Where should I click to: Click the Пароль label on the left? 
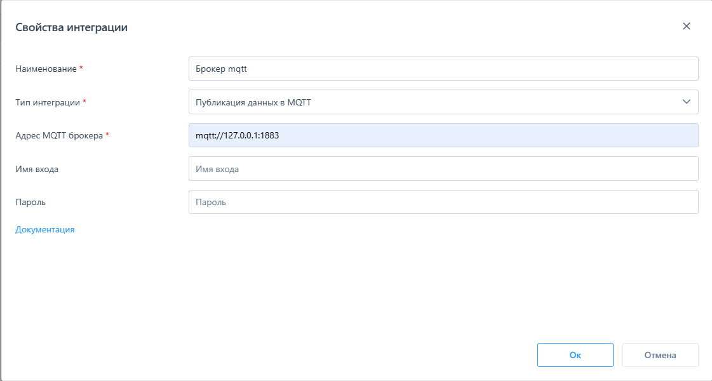point(30,202)
